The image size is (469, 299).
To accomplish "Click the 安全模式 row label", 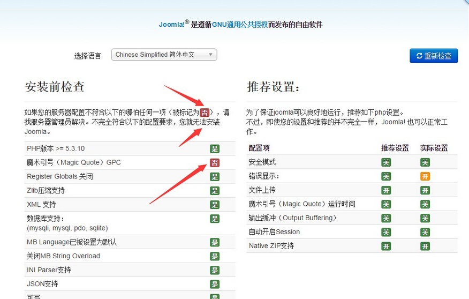I will [262, 162].
